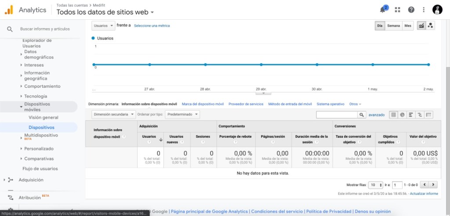This screenshot has width=450, height=216.
Task: Open the help question mark icon
Action: 411,10
